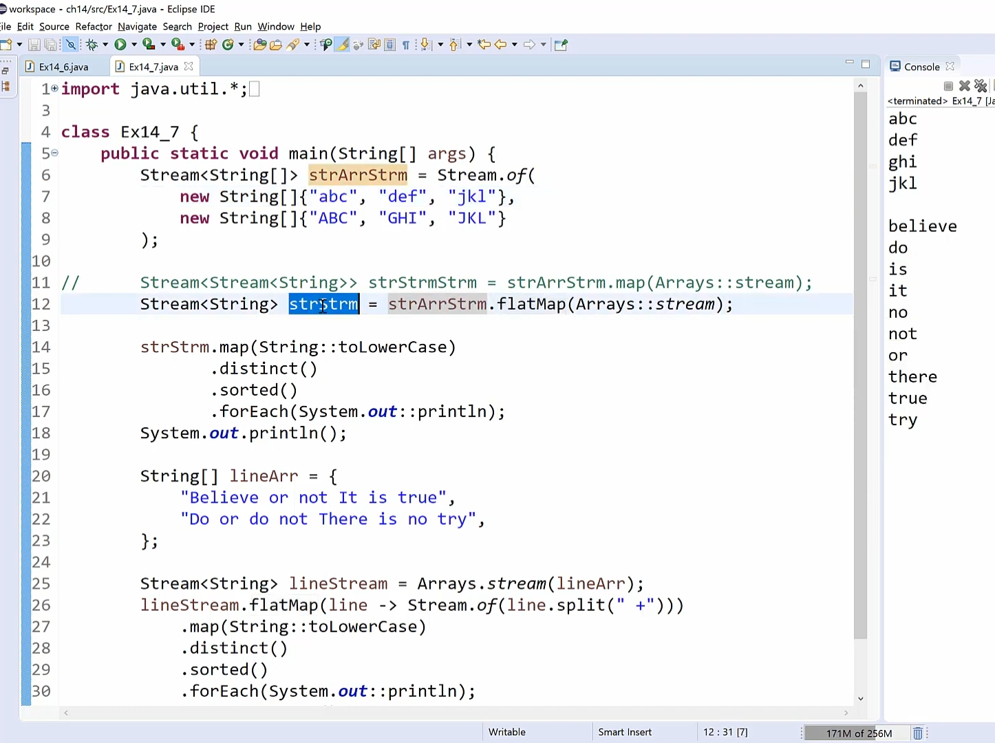Toggle Show Whitespace Characters pilcrow button
995x743 pixels.
pos(406,45)
